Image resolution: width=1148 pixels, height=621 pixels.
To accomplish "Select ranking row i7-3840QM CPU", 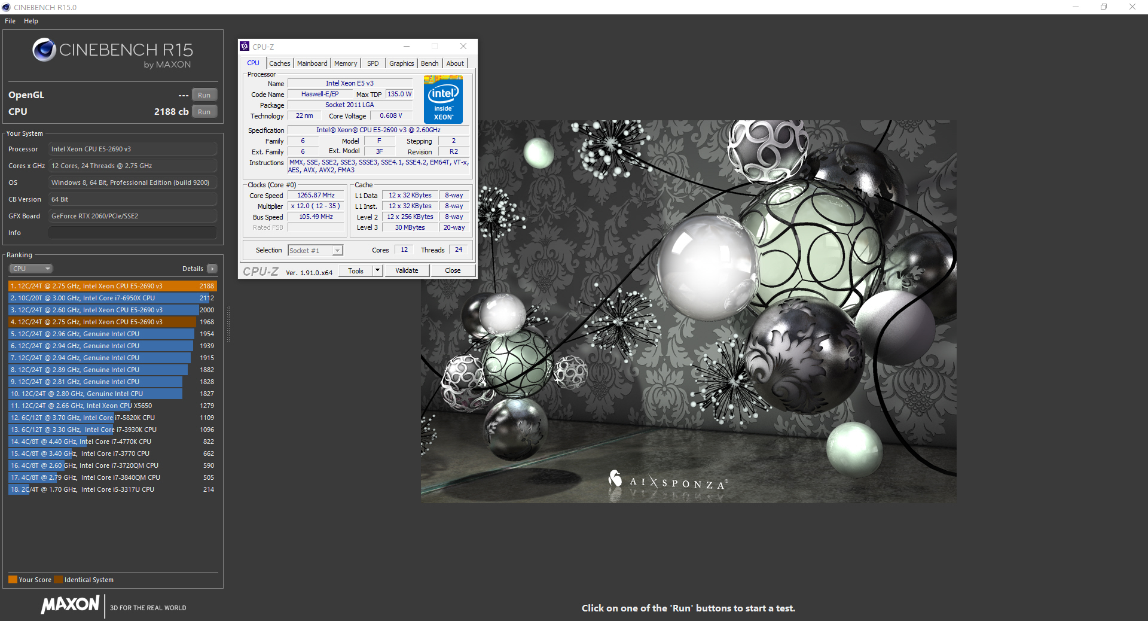I will [112, 477].
